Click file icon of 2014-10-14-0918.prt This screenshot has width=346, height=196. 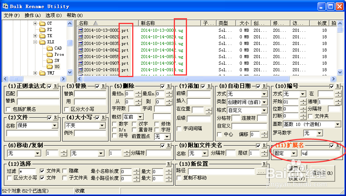point(80,70)
